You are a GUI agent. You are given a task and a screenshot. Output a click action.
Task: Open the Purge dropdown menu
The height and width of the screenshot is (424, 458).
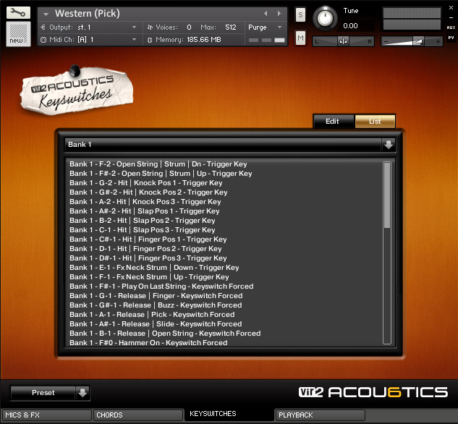pyautogui.click(x=266, y=27)
